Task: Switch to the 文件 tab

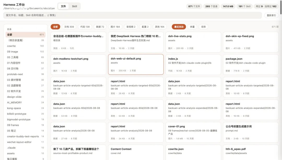Action: 63,6
